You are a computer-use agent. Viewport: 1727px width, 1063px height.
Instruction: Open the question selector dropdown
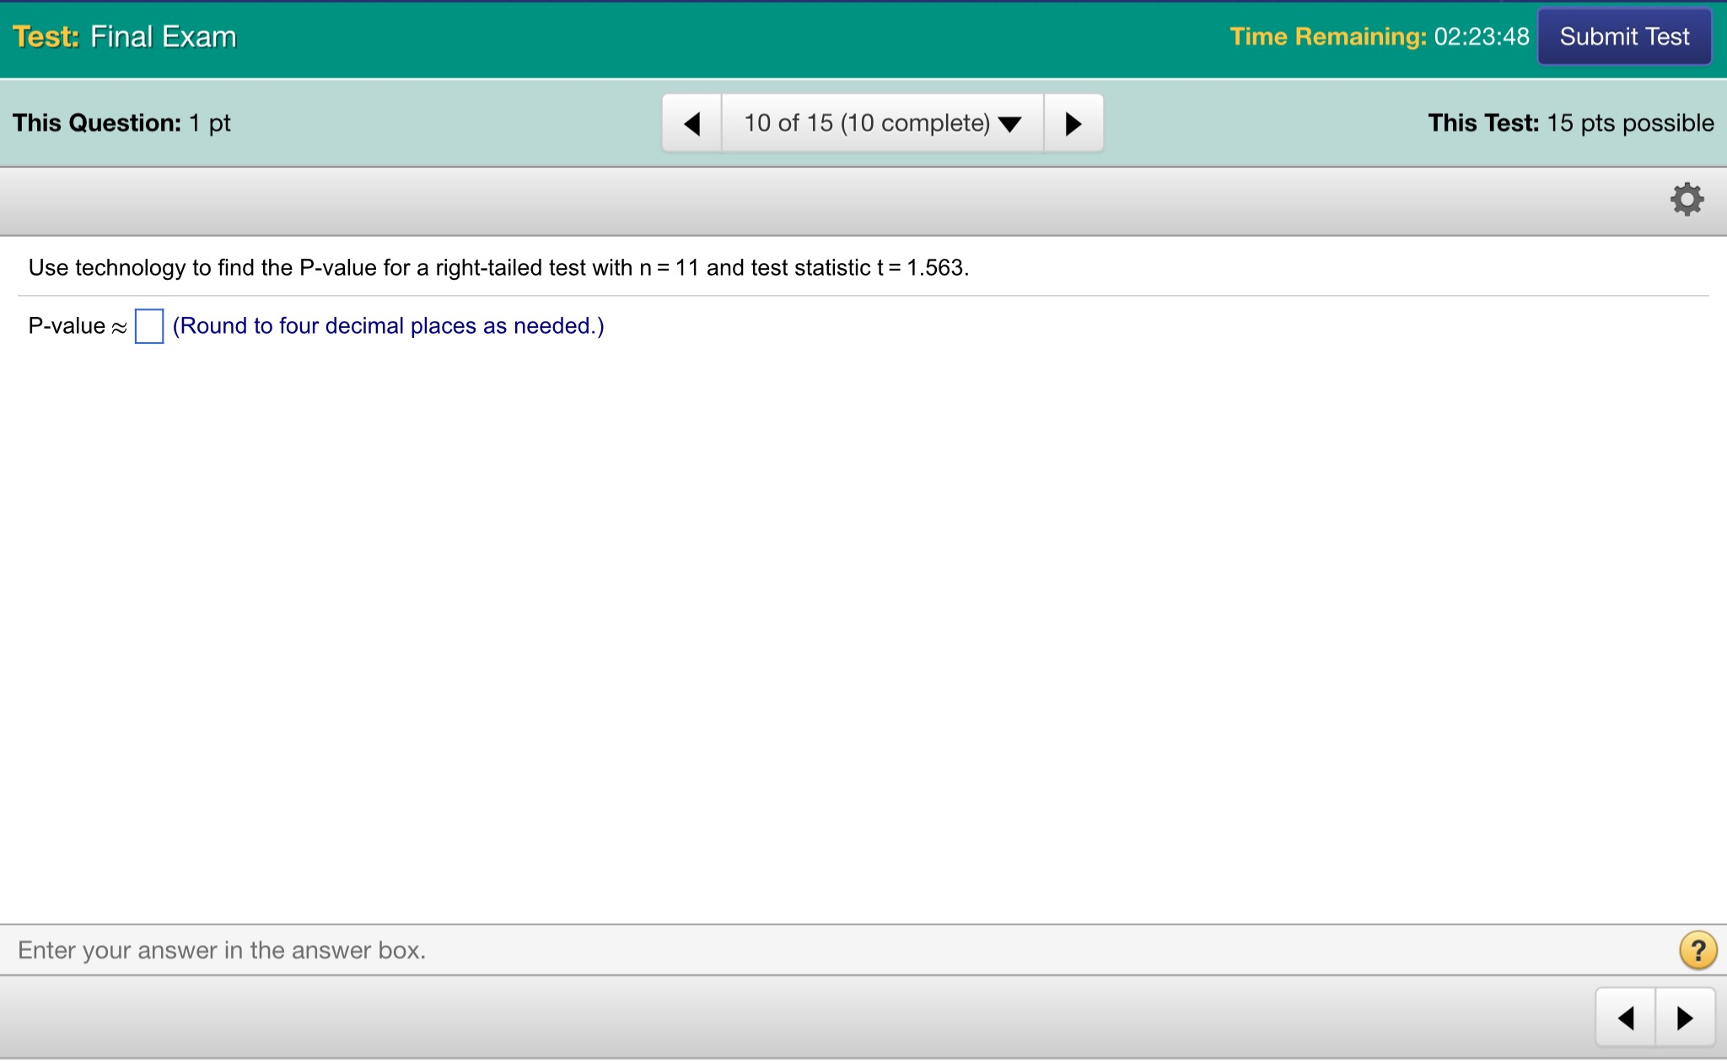pyautogui.click(x=882, y=124)
